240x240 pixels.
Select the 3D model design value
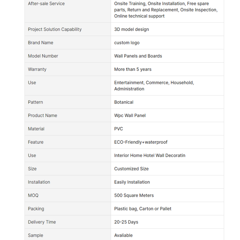131,29
